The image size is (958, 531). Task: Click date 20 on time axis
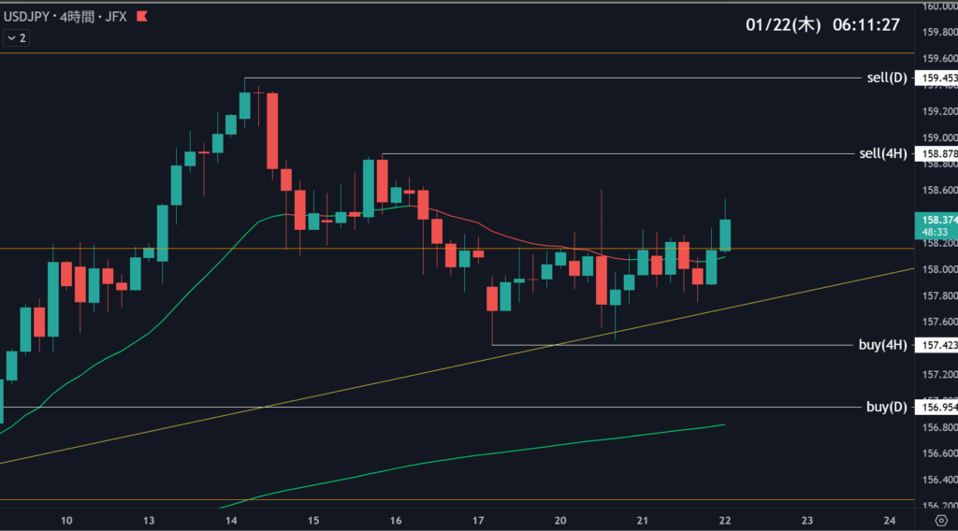(560, 520)
